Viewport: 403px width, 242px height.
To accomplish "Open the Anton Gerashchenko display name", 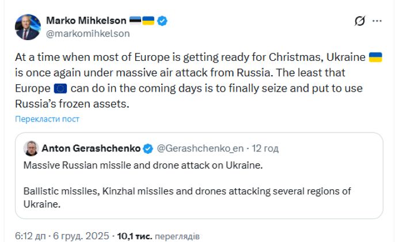I will click(x=91, y=149).
